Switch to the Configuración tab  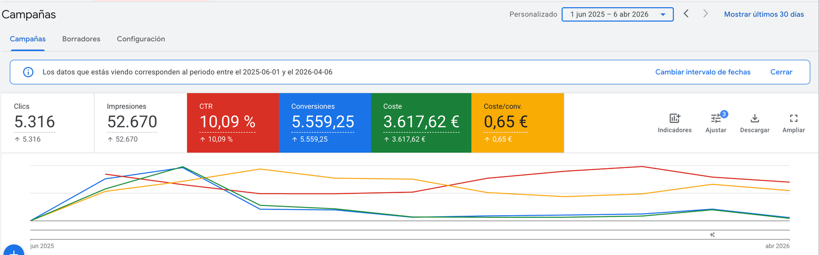(x=141, y=39)
